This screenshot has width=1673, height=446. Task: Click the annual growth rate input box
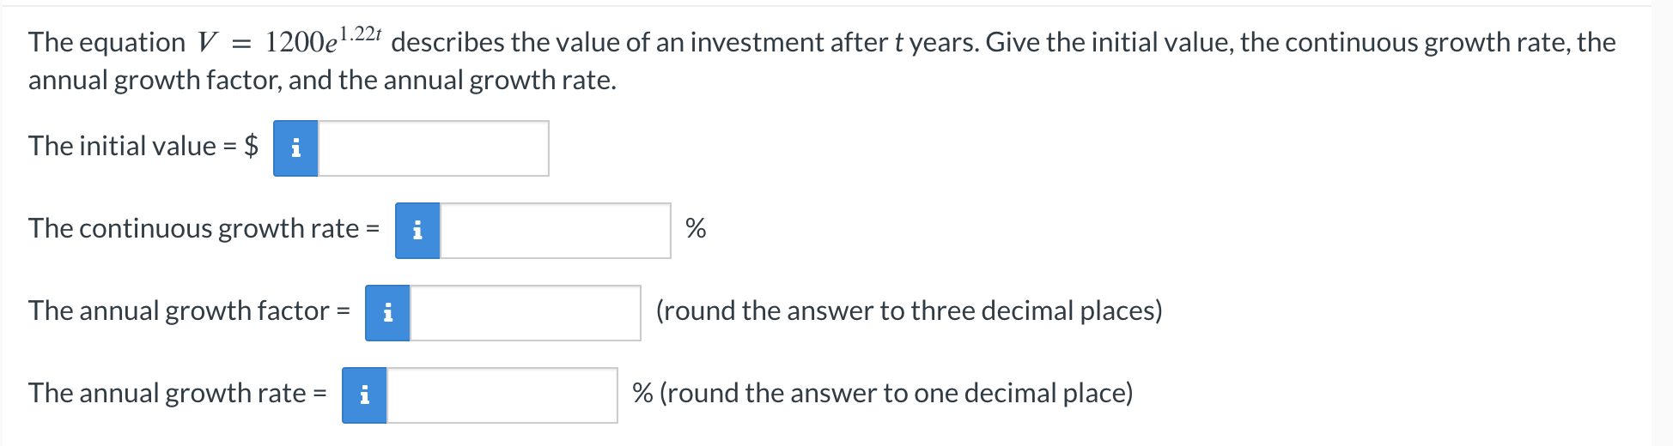[502, 395]
